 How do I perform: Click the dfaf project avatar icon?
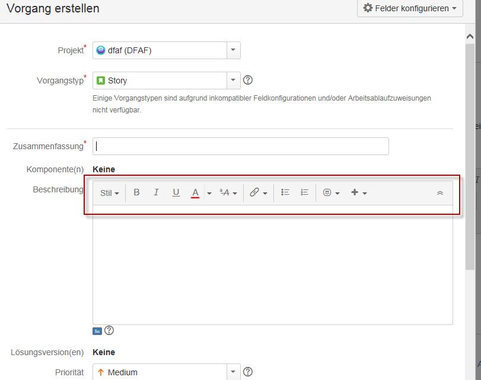click(x=101, y=50)
